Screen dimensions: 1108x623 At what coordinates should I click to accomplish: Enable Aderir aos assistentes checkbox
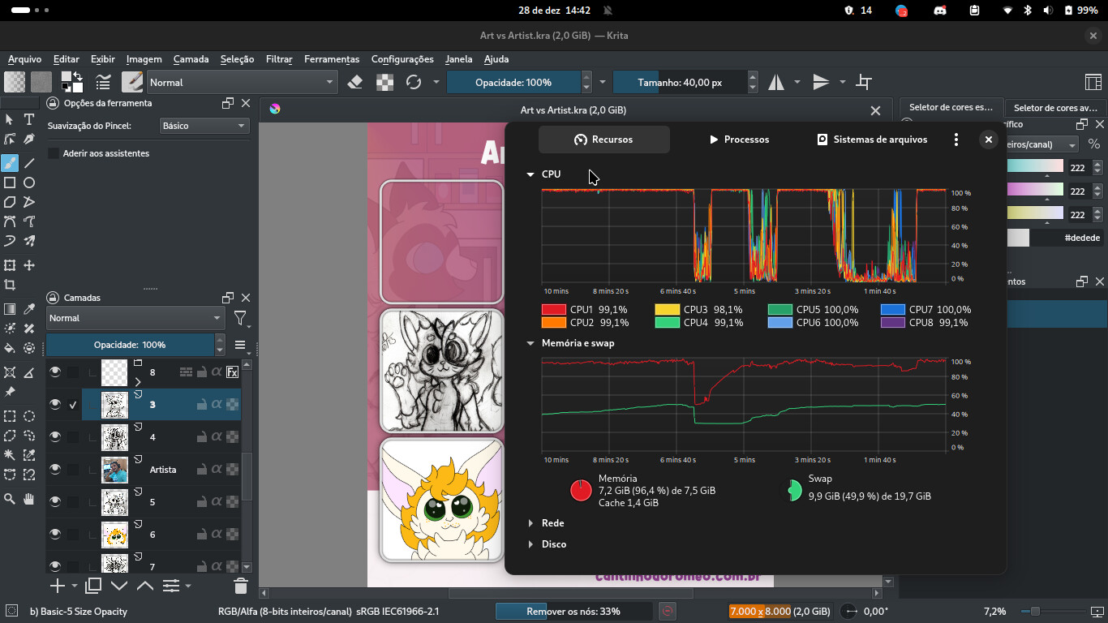click(54, 153)
